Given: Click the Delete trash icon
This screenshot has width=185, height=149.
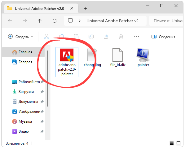Looking at the screenshot, I should click(x=121, y=37).
